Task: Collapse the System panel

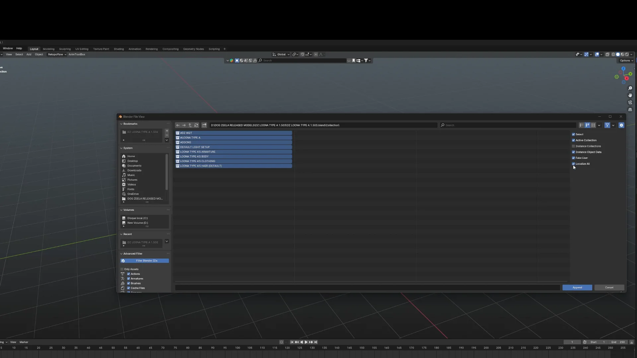Action: (x=121, y=148)
